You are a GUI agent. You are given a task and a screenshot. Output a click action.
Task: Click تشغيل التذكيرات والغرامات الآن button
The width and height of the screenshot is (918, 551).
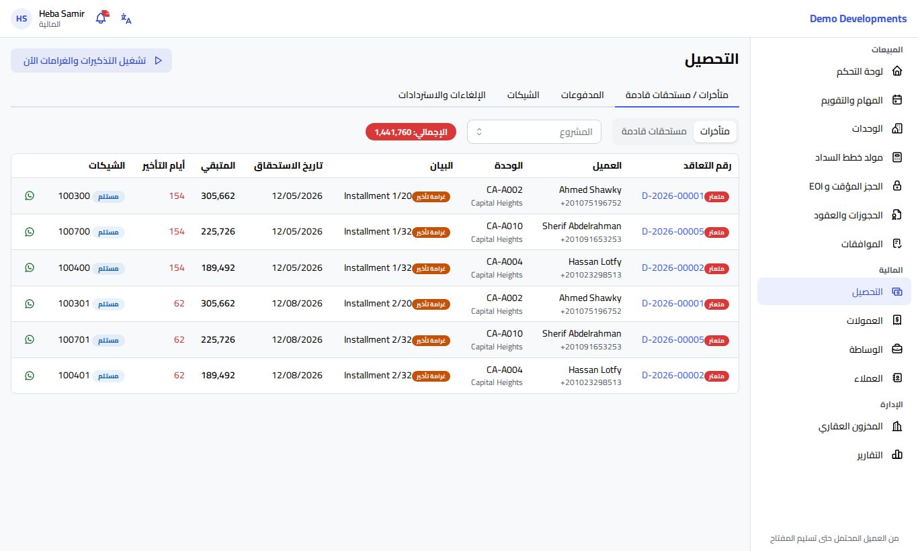click(91, 60)
